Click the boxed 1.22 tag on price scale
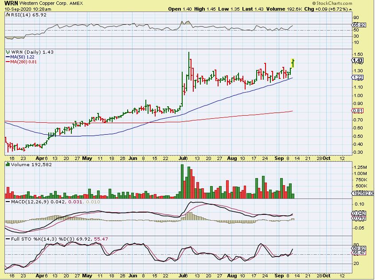Screen dimensions: 375x280 pyautogui.click(x=358, y=77)
